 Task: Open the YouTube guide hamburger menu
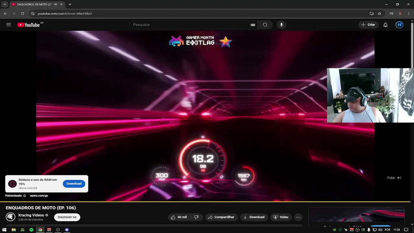tap(9, 25)
